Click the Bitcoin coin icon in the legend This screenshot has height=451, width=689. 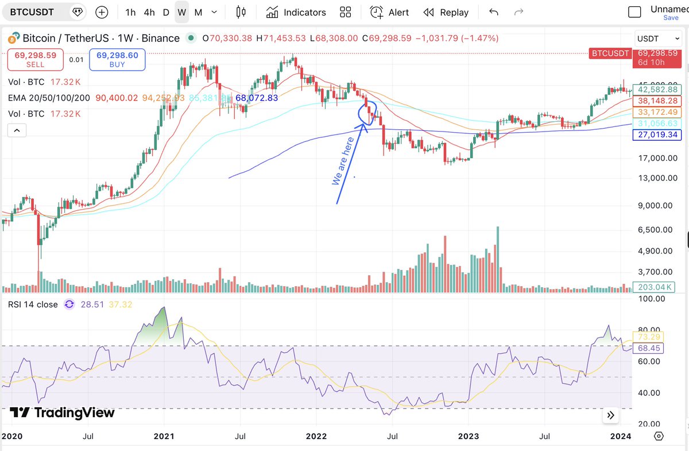[x=13, y=38]
